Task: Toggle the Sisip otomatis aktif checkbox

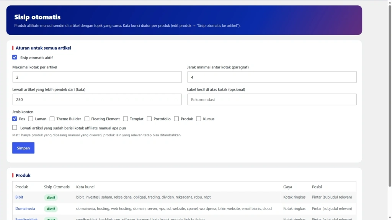Action: tap(15, 57)
